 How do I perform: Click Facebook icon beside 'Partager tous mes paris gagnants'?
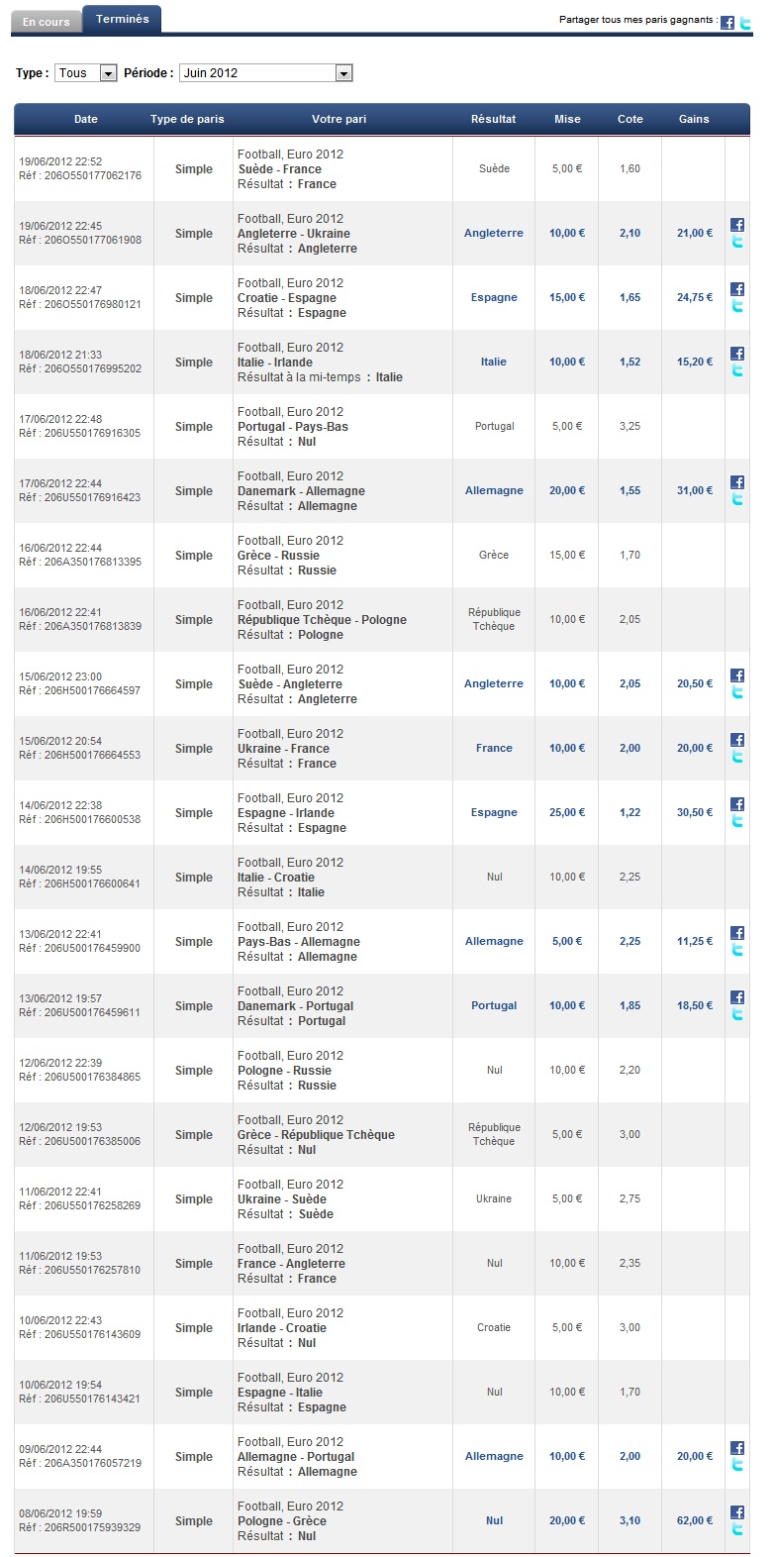click(x=727, y=23)
